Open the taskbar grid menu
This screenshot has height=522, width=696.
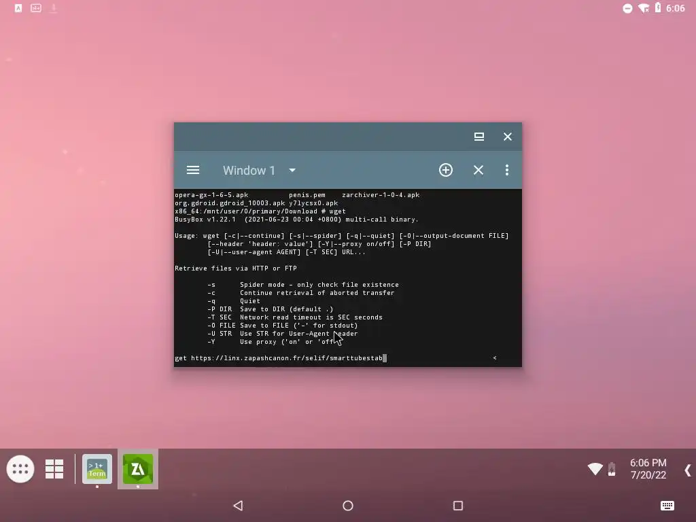pyautogui.click(x=54, y=469)
